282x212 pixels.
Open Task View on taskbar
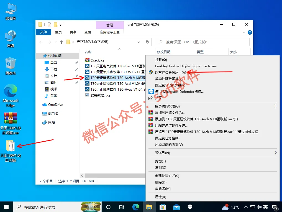pyautogui.click(x=122, y=207)
